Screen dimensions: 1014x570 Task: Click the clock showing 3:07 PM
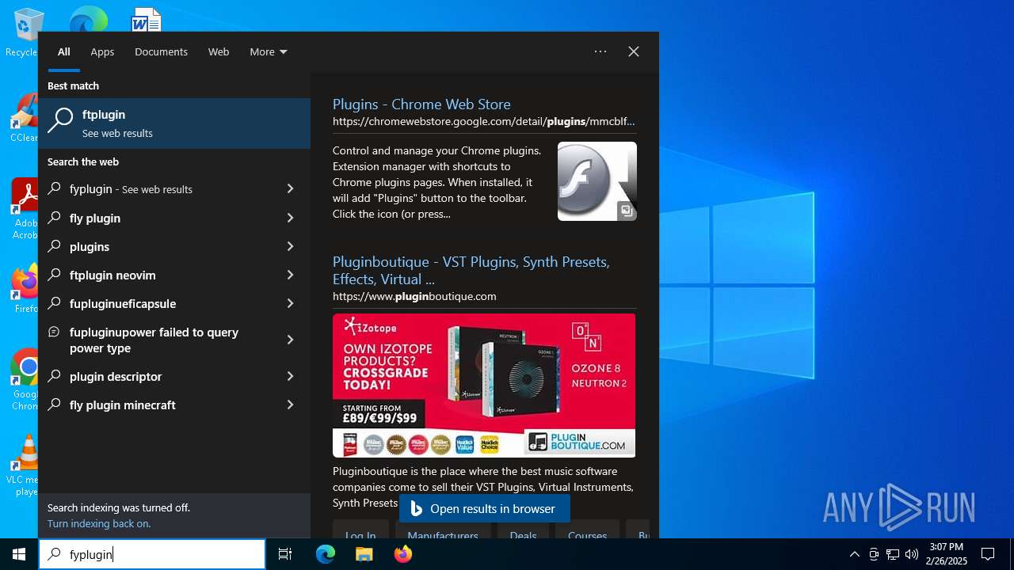947,554
